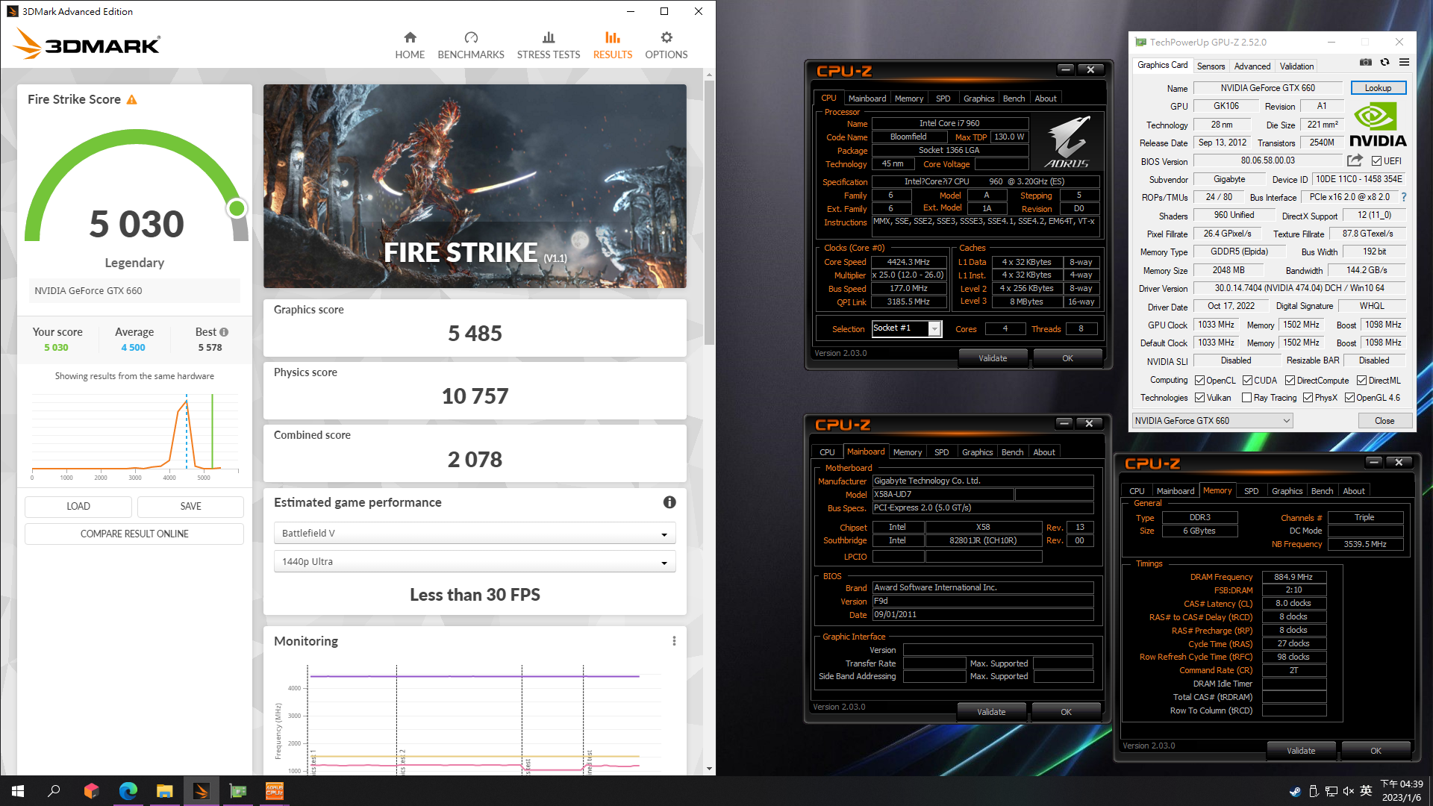Launch Microsoft Edge from taskbar

[x=128, y=791]
